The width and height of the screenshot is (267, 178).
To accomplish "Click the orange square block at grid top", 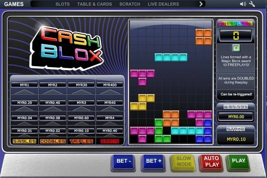I will pos(204,37).
